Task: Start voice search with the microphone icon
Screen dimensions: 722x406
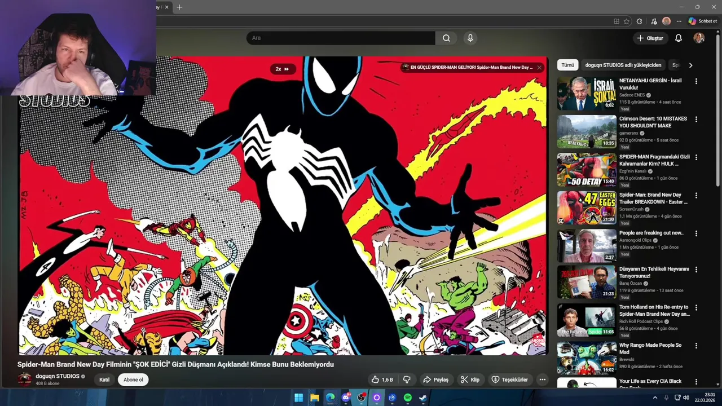Action: point(470,38)
